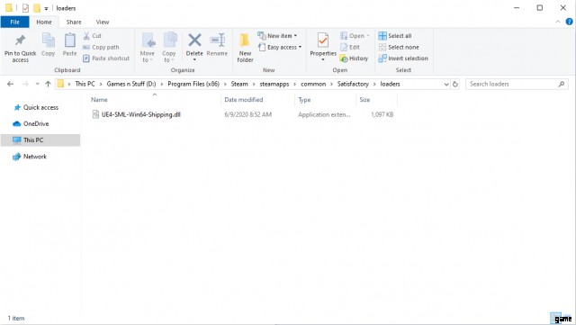The width and height of the screenshot is (576, 325).
Task: Refresh the loaders folder view
Action: [x=455, y=84]
